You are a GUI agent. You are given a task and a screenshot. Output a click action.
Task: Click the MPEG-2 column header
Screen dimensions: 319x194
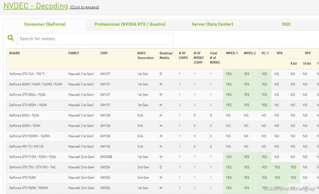250,53
